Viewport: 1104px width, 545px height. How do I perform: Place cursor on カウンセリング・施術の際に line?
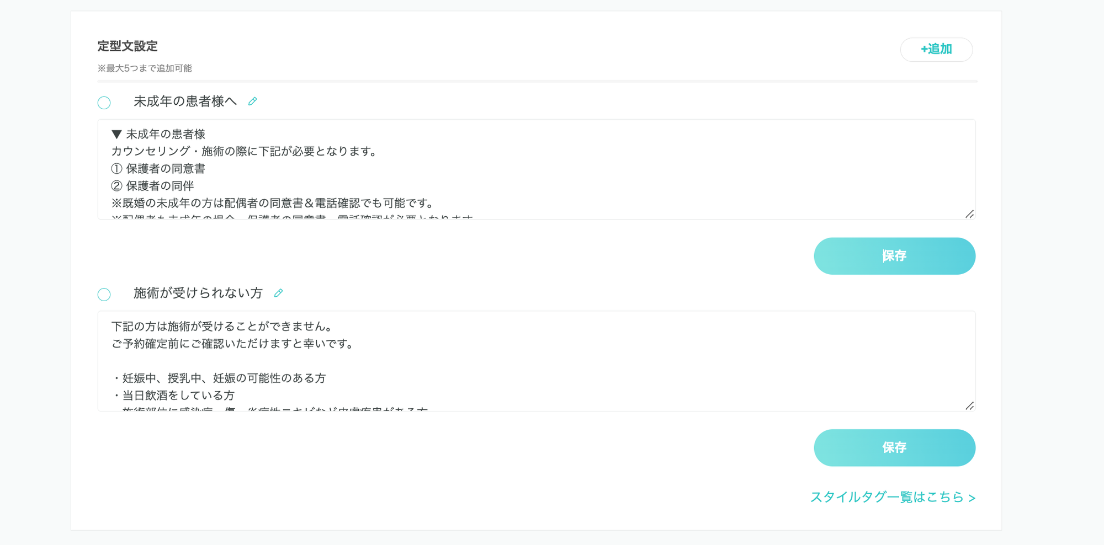(x=244, y=151)
